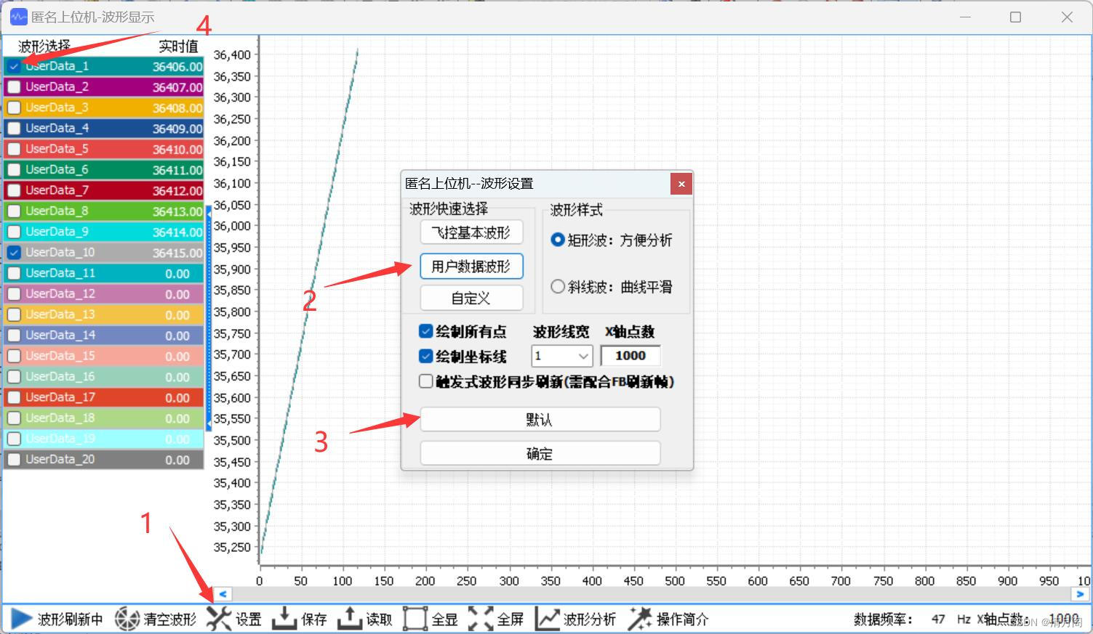
Task: Click the 波形选择 column header
Action: (44, 46)
